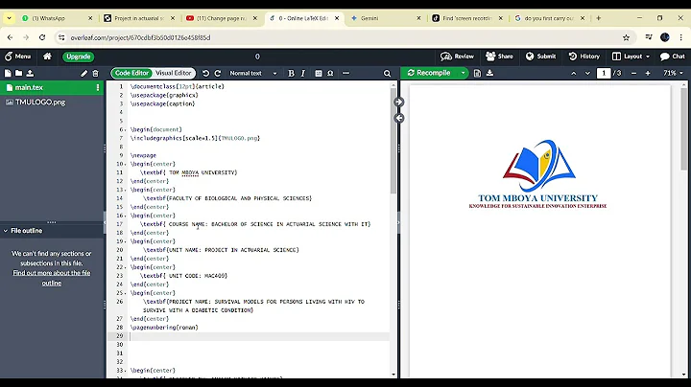Reload the browser page
691x387 pixels.
pos(42,37)
